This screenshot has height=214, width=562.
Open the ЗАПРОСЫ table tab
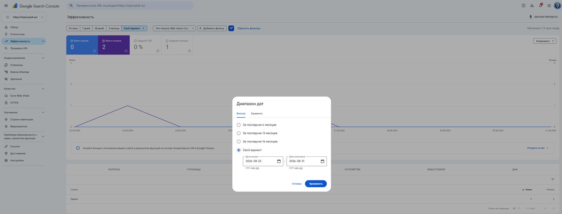114,170
